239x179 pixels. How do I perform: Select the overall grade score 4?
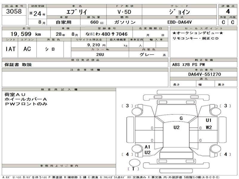point(228,12)
